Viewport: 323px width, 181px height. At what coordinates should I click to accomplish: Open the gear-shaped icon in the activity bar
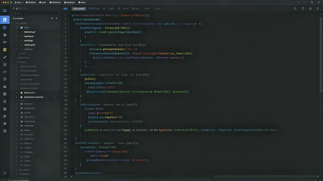point(5,79)
